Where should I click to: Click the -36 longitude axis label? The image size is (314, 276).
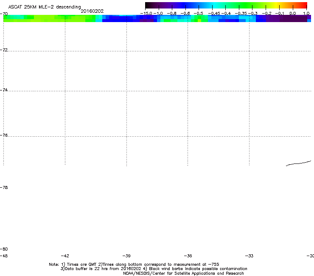(188, 256)
